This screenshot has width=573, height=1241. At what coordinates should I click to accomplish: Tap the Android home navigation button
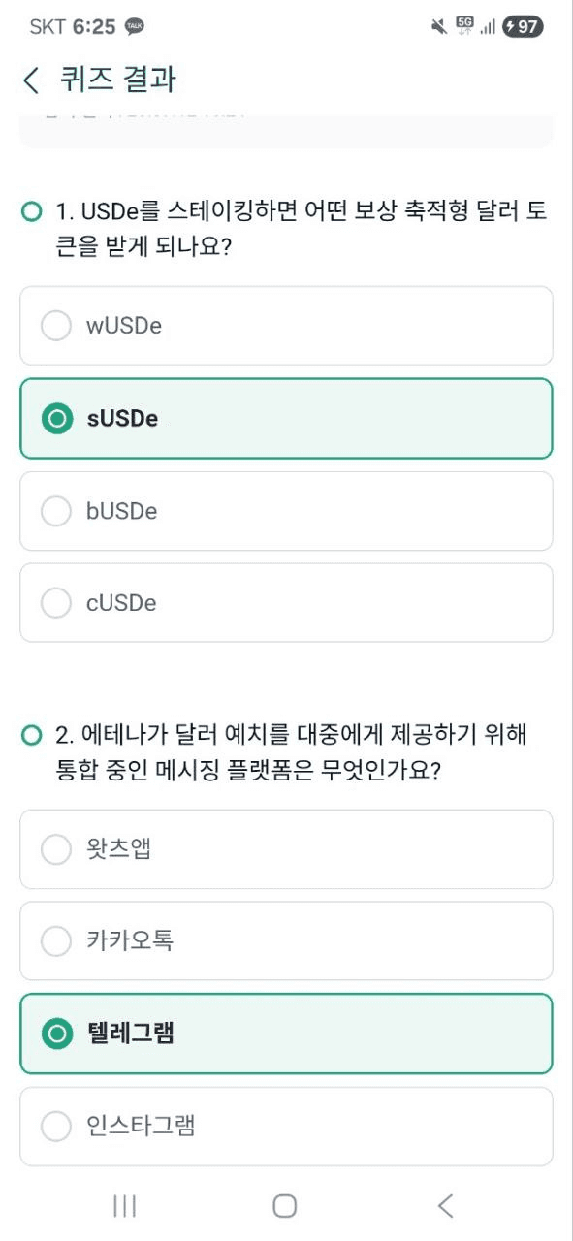coord(285,1205)
